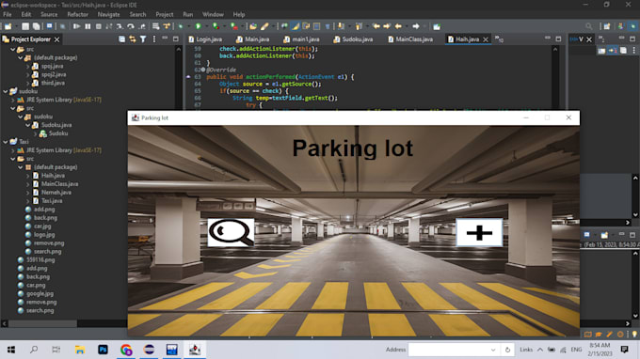Open the Run menu

coord(187,14)
